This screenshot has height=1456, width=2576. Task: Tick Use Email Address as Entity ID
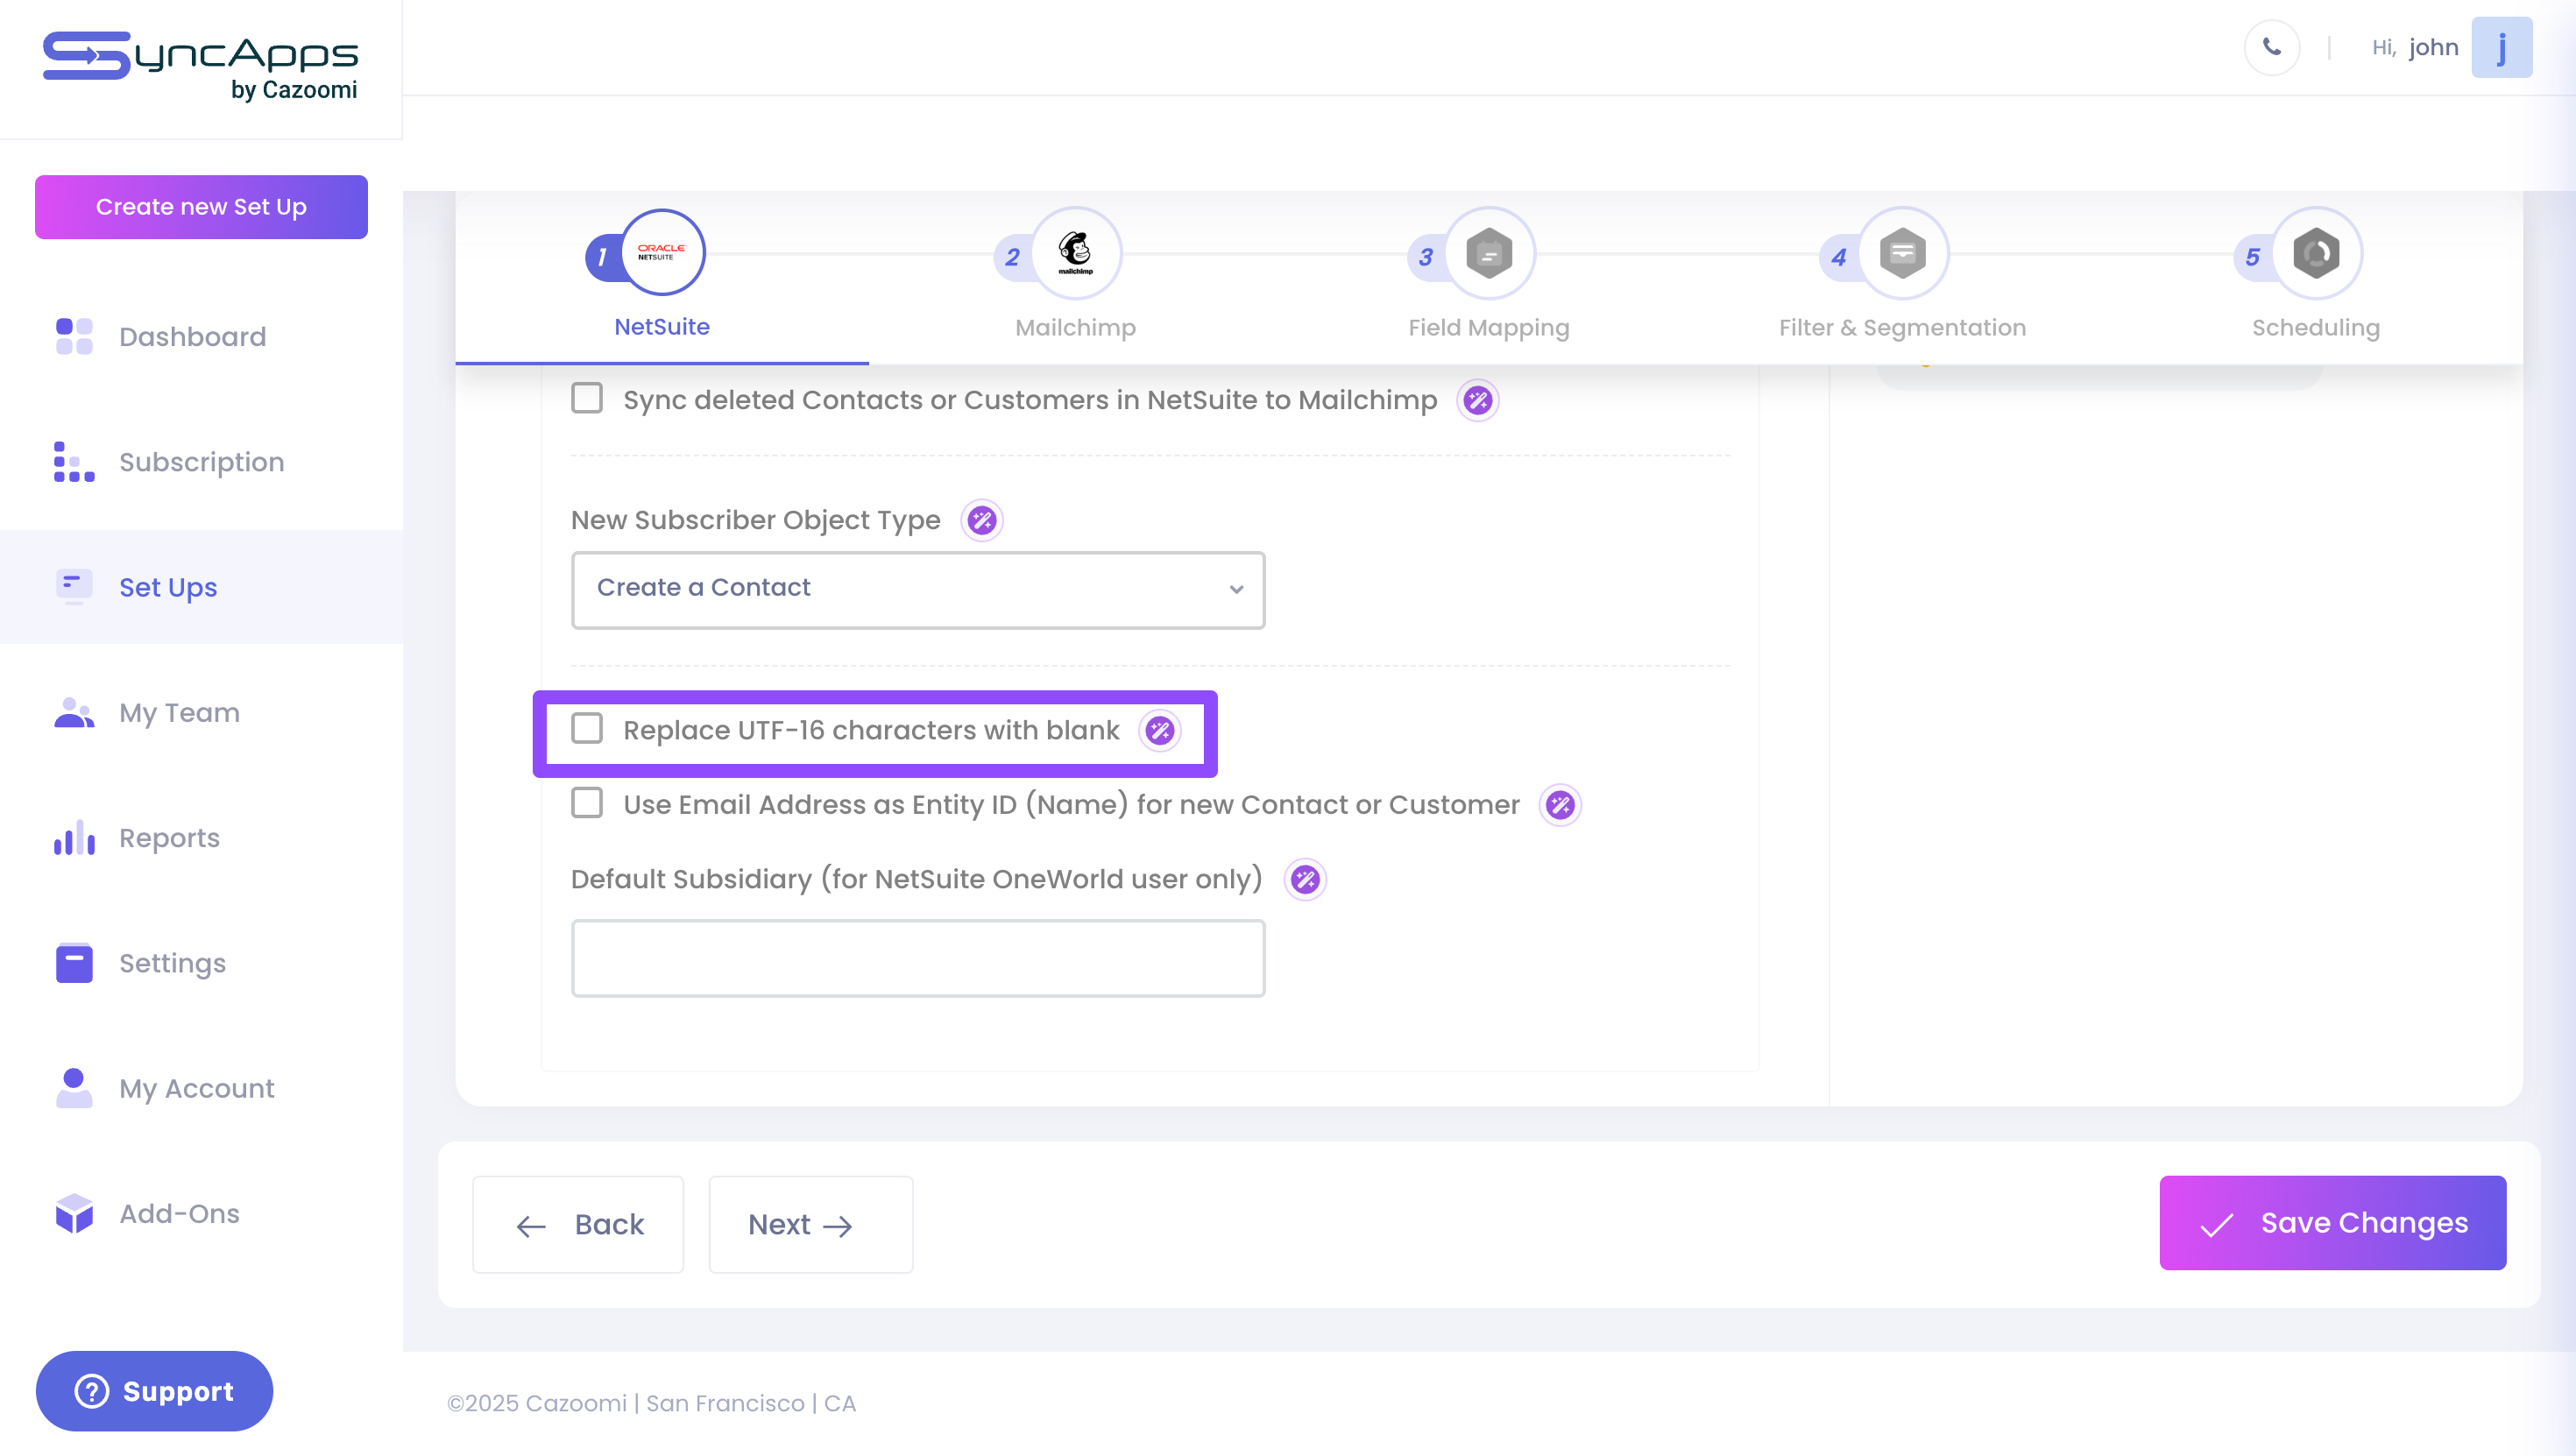(587, 804)
